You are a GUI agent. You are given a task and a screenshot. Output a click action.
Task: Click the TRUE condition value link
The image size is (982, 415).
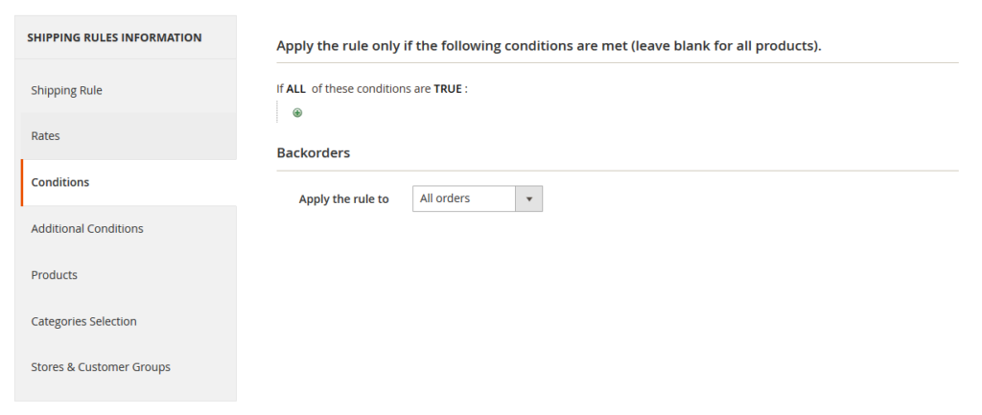(447, 88)
